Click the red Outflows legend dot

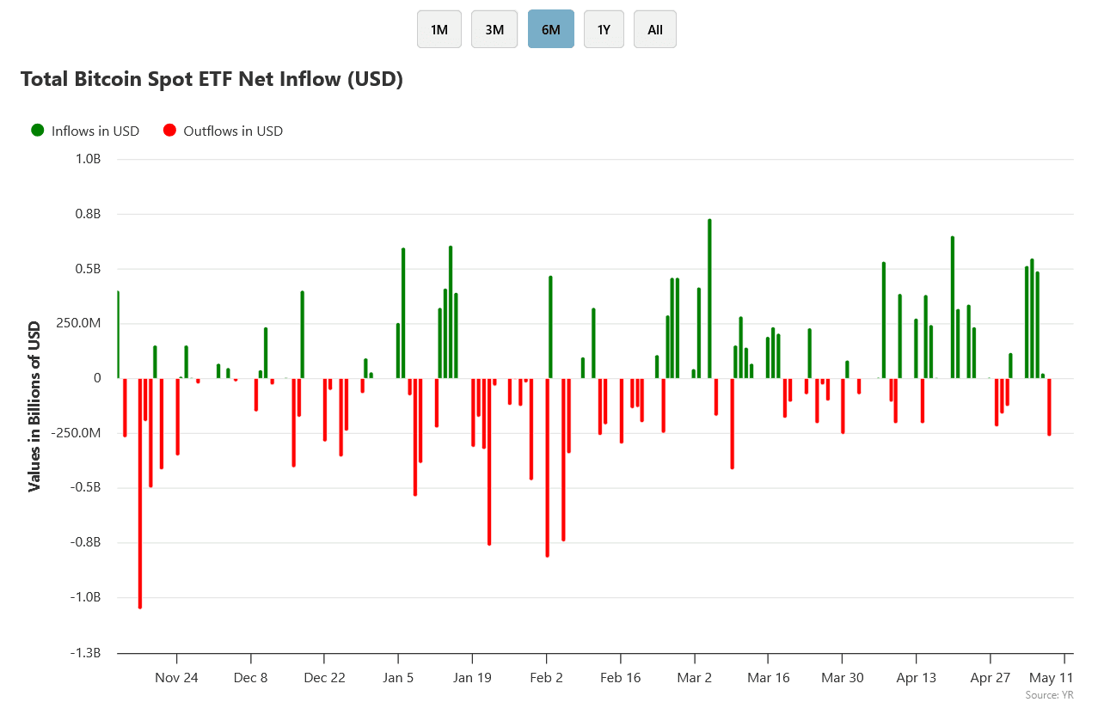(169, 131)
